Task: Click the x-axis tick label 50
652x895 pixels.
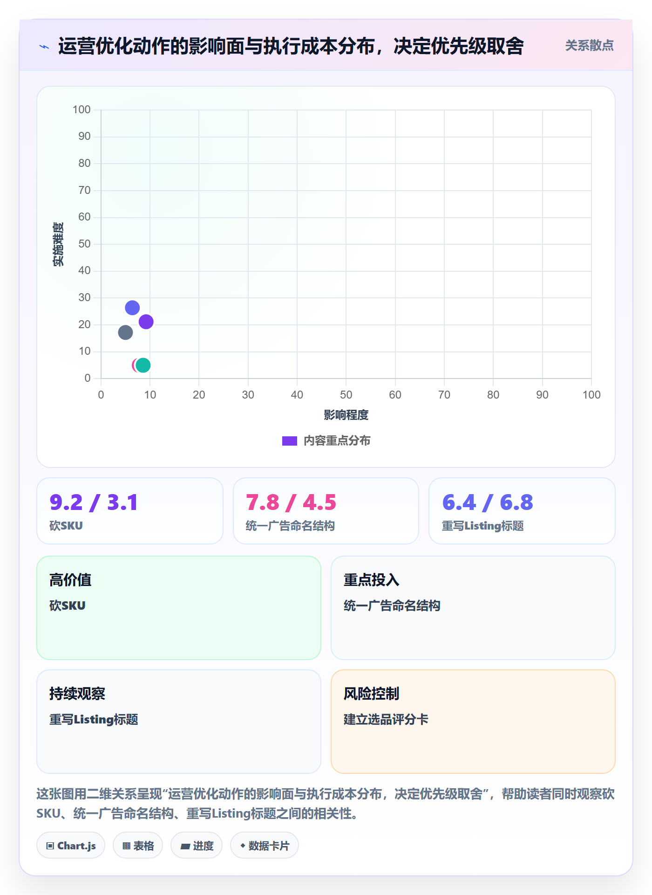Action: pyautogui.click(x=346, y=395)
